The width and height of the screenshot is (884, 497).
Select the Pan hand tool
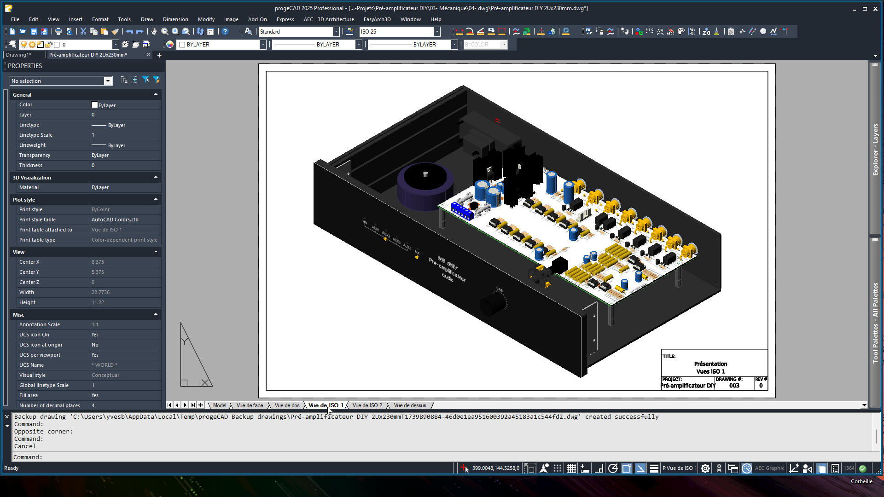pos(154,31)
